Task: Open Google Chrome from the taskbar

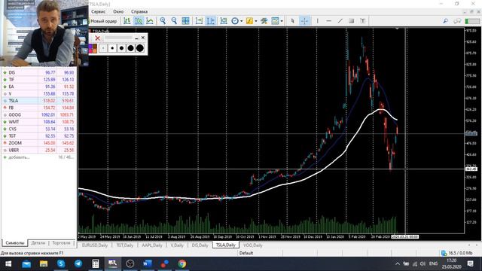Action: click(x=182, y=263)
